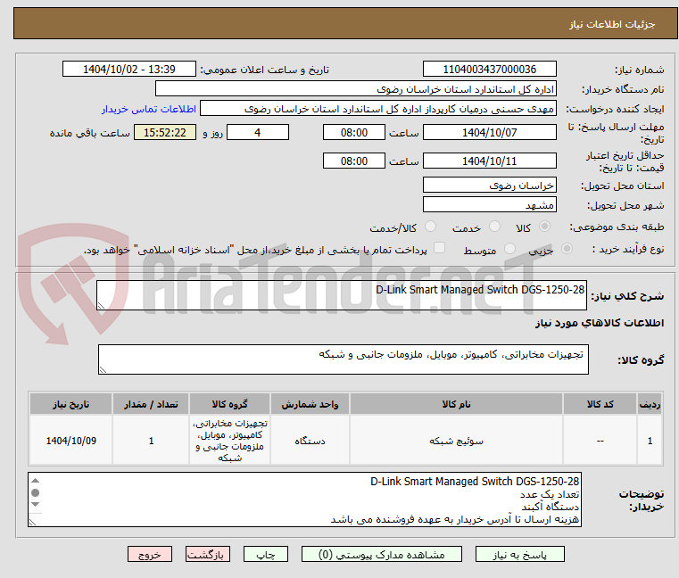Click the 'خروج' exit button
The width and height of the screenshot is (679, 578).
click(x=150, y=554)
